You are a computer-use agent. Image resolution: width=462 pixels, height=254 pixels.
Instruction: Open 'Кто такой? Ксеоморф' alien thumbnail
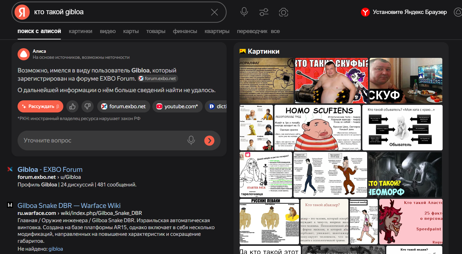(x=405, y=175)
